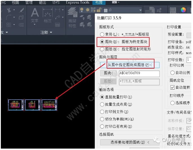193x150 pixels.
Task: Click the Layer Off single-sheet bulb icon
Action: 82,17
